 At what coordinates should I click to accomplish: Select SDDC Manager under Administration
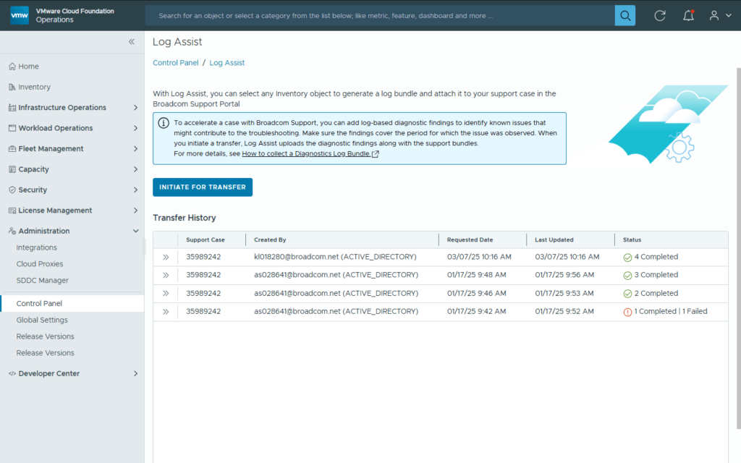coord(43,281)
